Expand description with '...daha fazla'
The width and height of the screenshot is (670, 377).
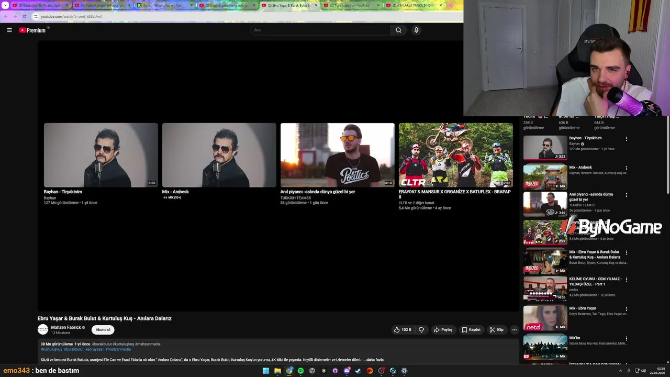374,360
